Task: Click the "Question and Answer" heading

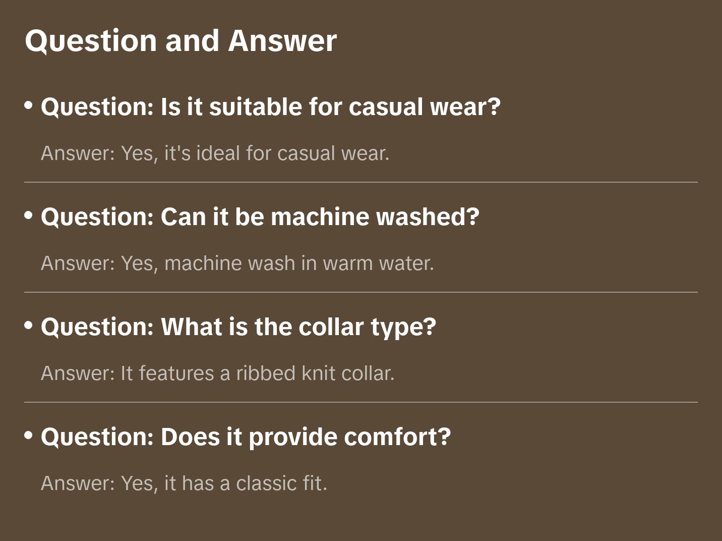Action: pos(180,40)
